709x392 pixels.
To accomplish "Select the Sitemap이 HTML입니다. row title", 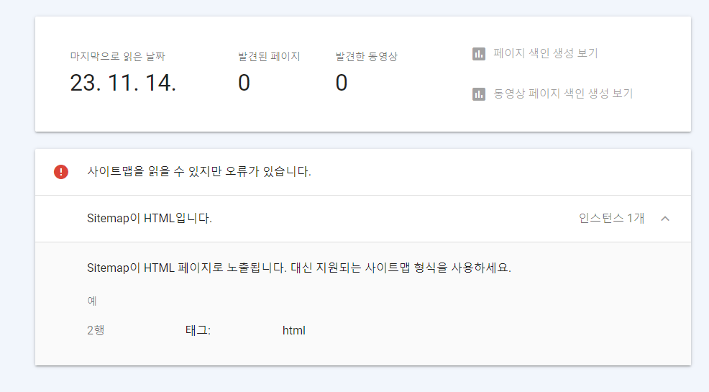I will (149, 219).
